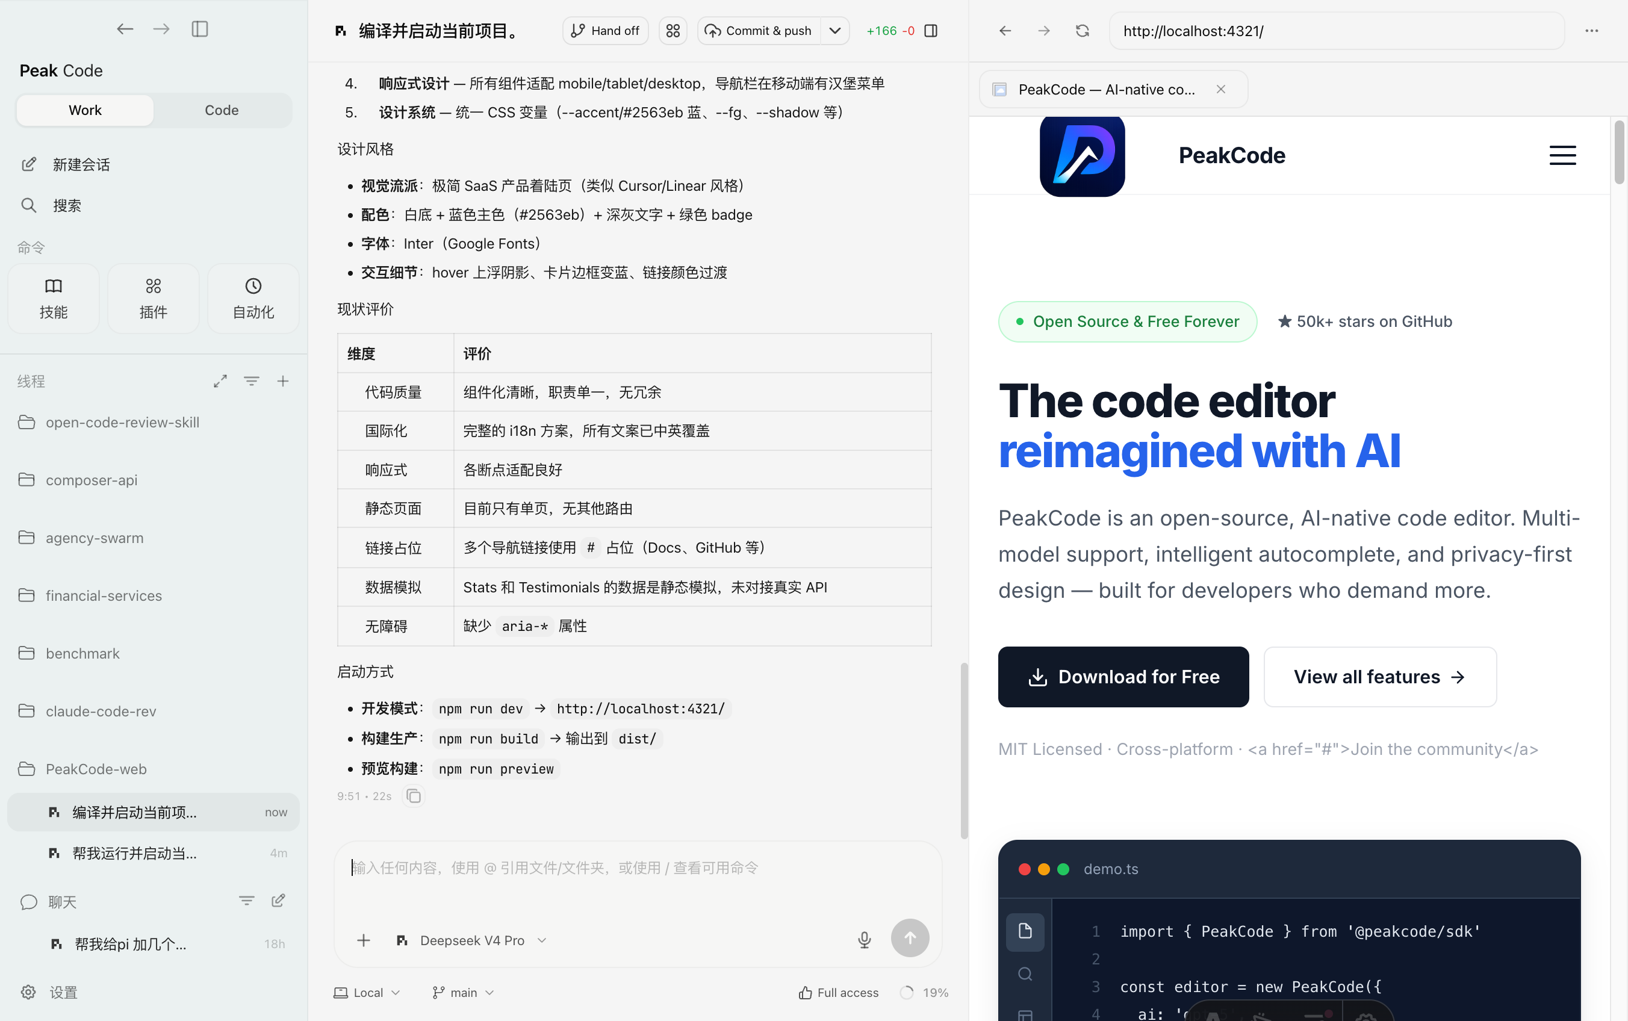Toggle the right side panel icon
The width and height of the screenshot is (1628, 1021).
point(931,31)
